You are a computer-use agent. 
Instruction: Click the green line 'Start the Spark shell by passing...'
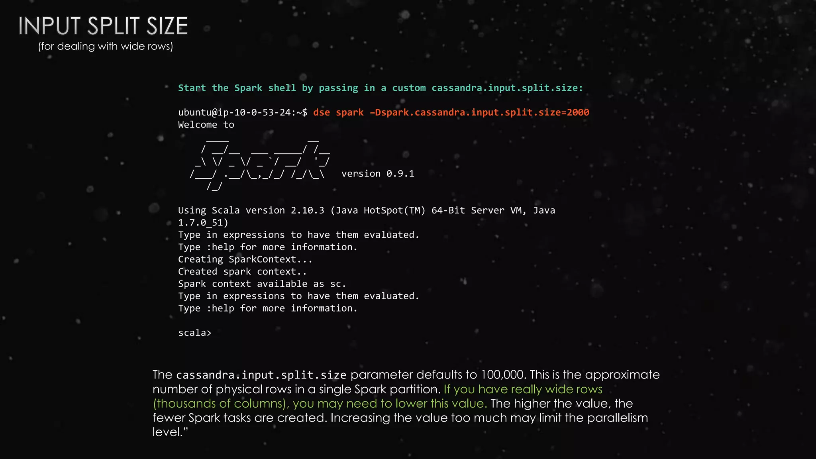[381, 88]
